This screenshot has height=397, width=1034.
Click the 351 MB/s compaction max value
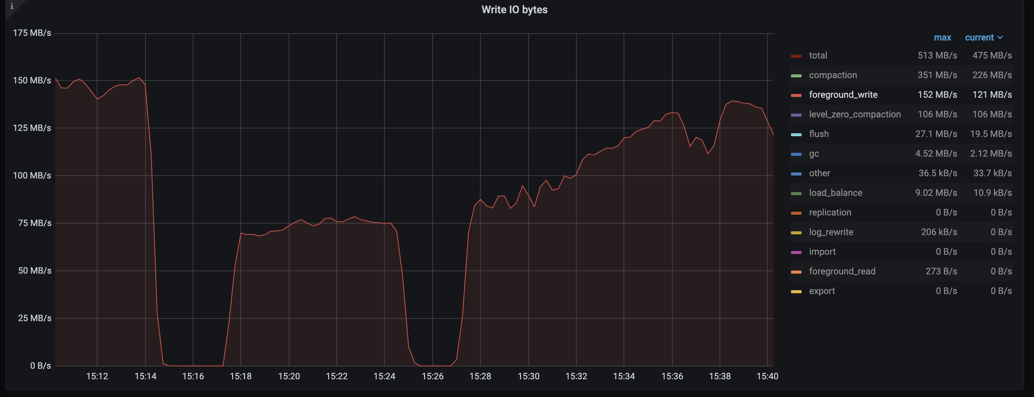click(937, 75)
